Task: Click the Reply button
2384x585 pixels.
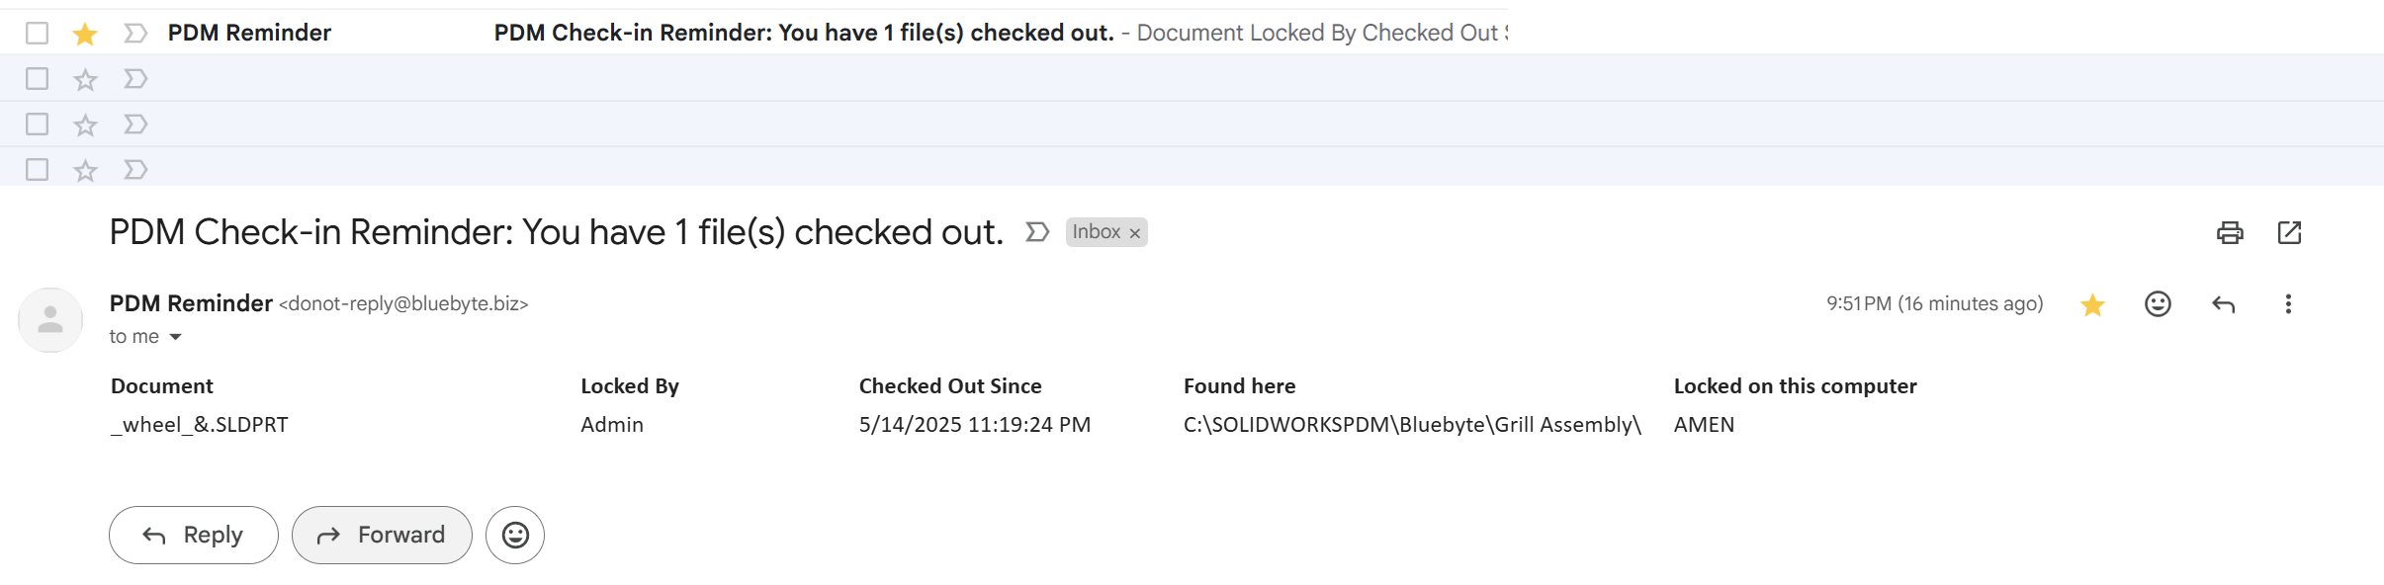Action: click(x=194, y=536)
